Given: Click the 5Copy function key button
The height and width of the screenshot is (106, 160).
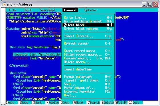Looking at the screenshot, I should pyautogui.click(x=66, y=102).
